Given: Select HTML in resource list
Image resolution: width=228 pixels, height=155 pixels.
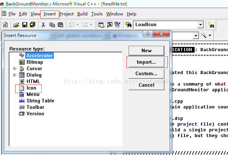Looking at the screenshot, I should (x=33, y=81).
